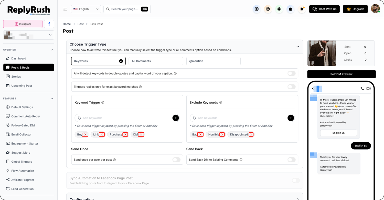Click the Android app icon

[279, 9]
